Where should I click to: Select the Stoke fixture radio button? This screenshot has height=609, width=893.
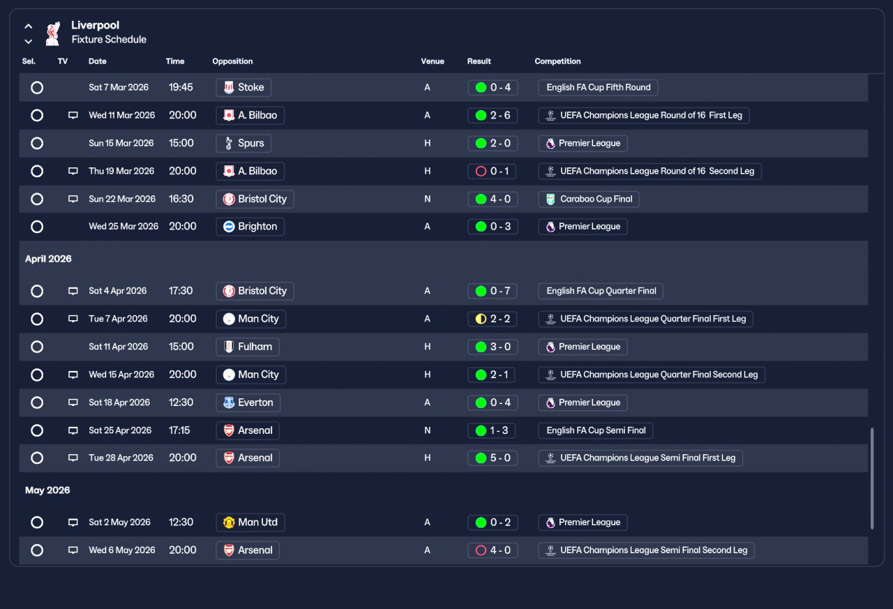coord(37,87)
